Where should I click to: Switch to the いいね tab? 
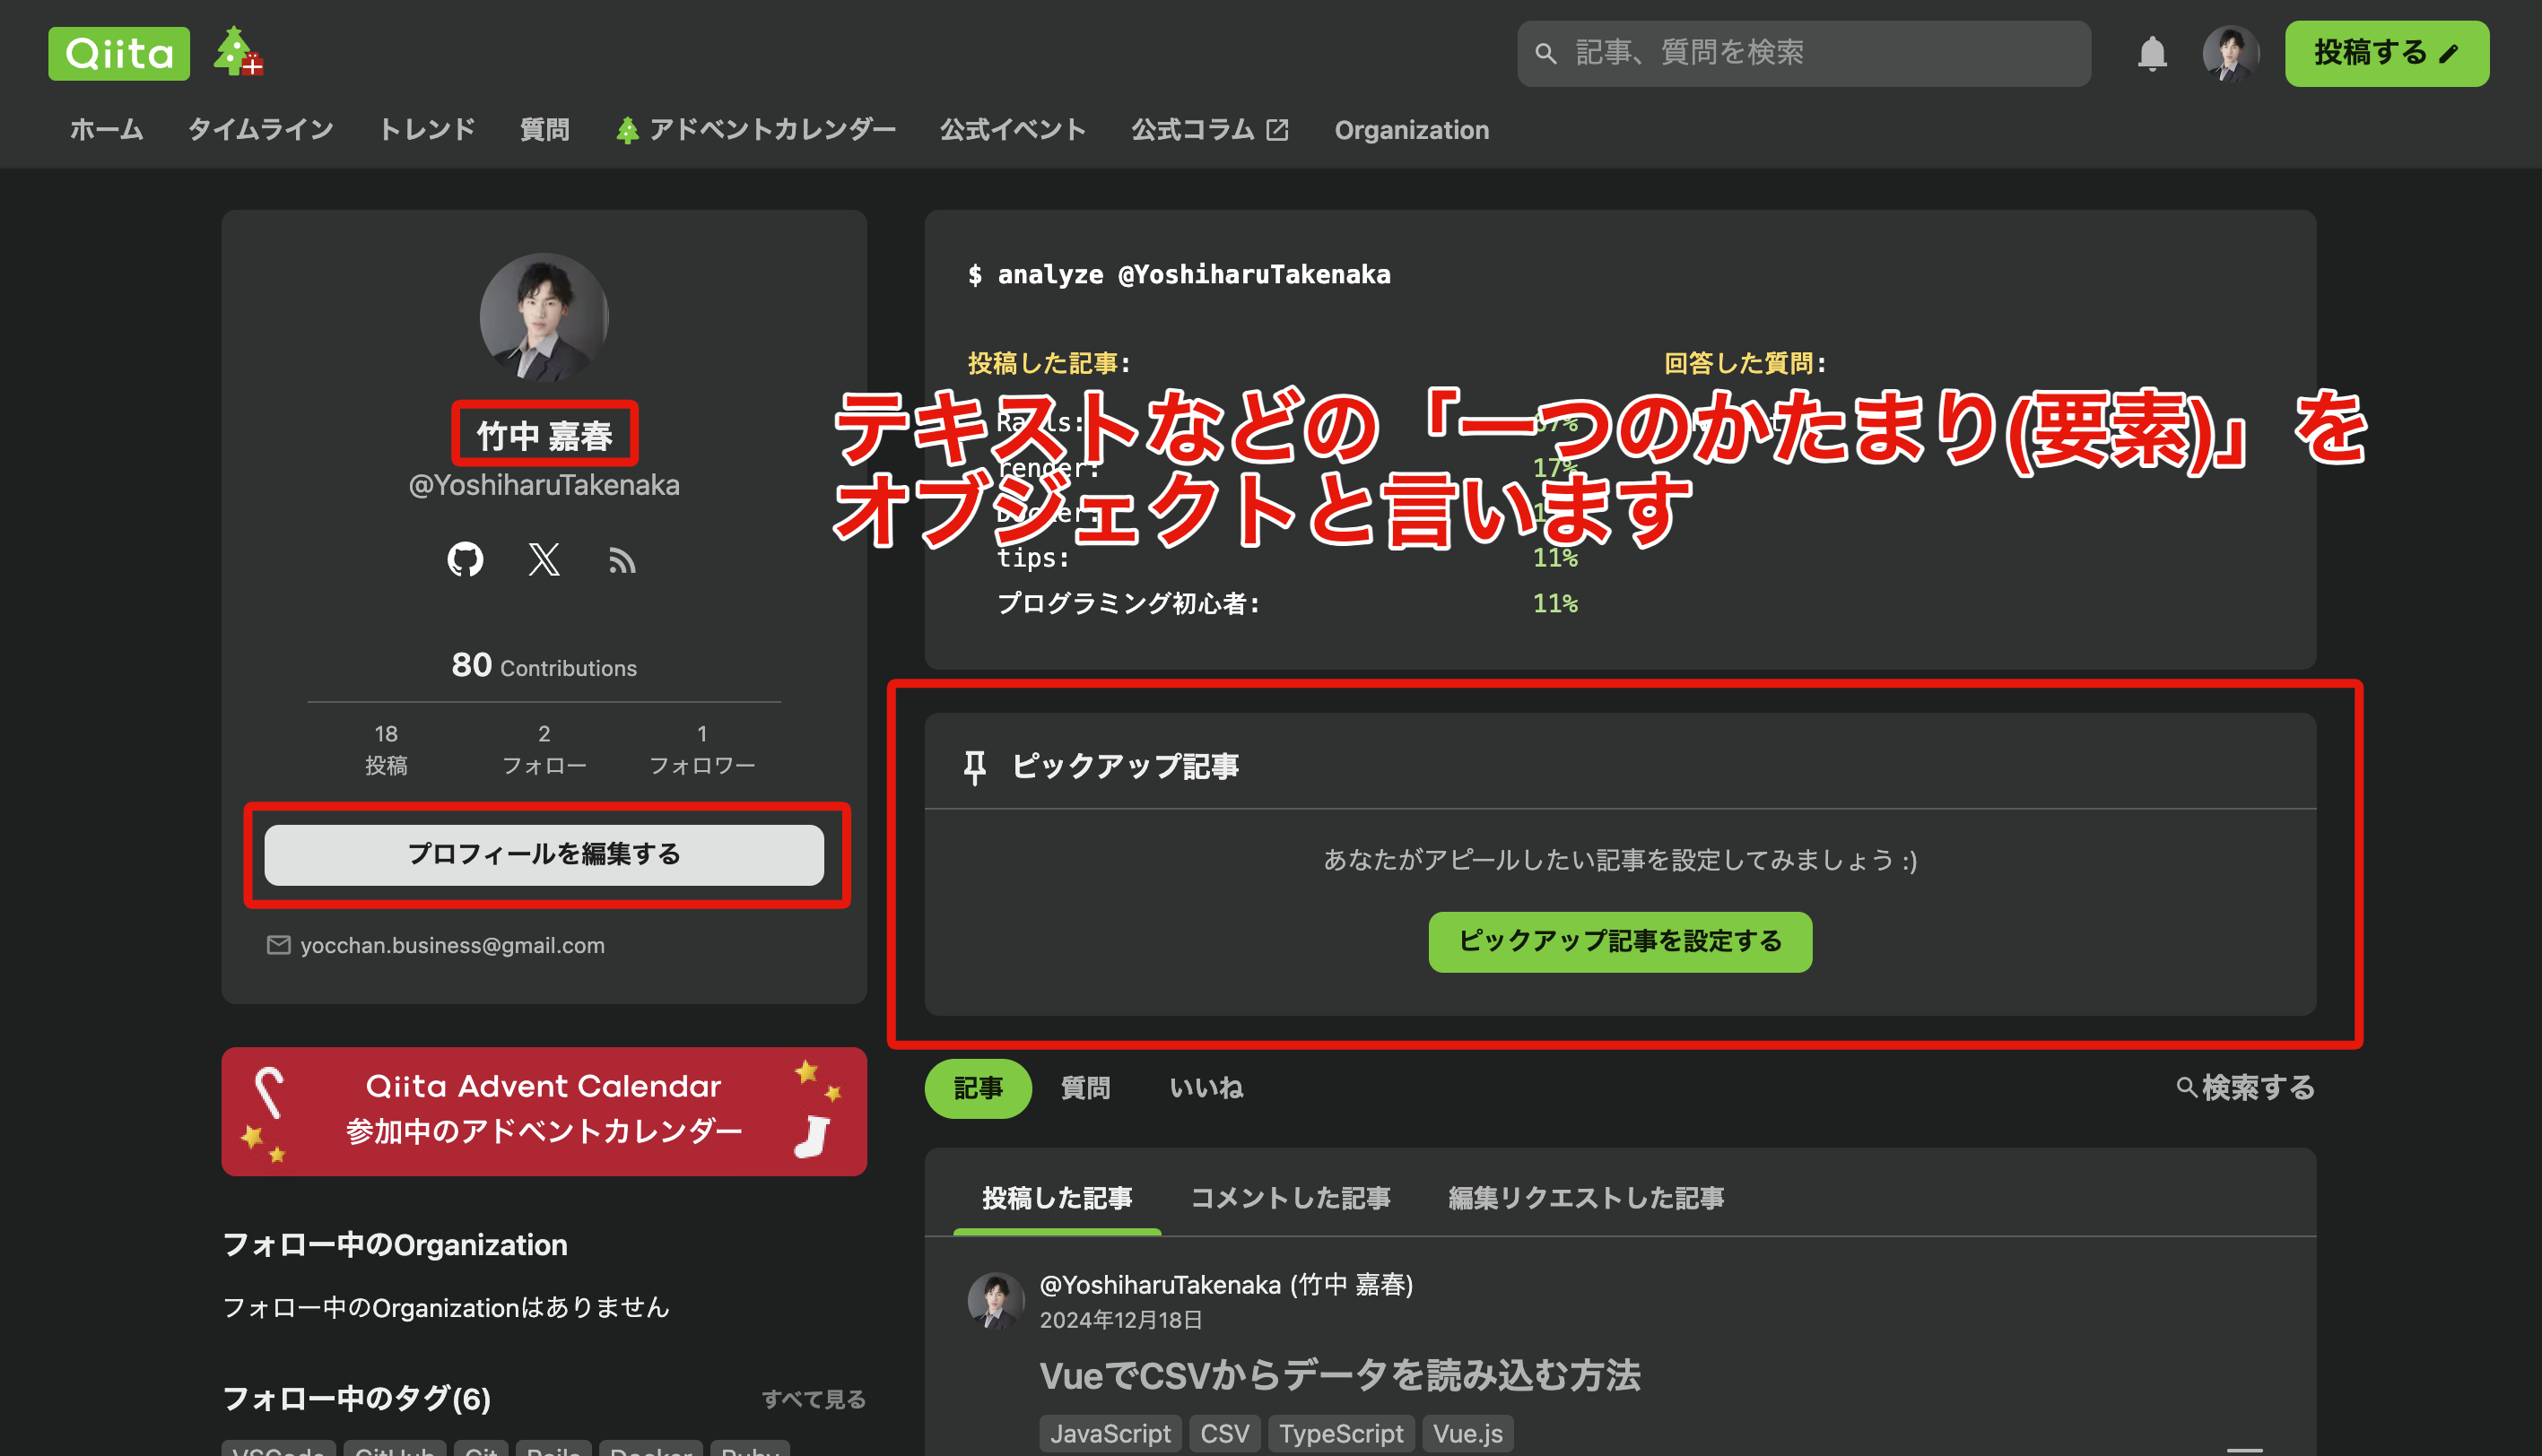pyautogui.click(x=1206, y=1088)
